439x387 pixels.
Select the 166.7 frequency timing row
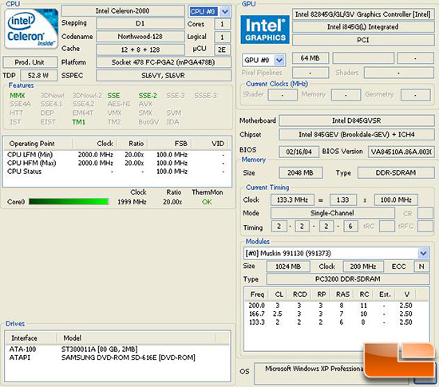[x=336, y=314]
